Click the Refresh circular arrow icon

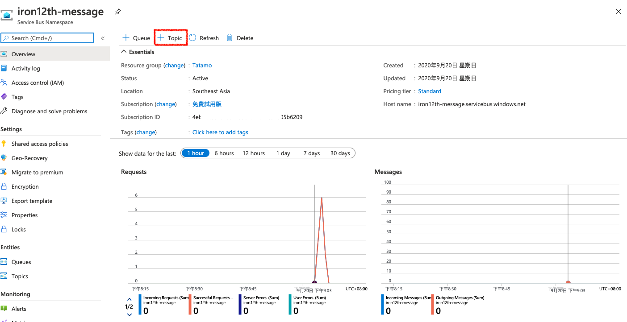(x=192, y=38)
